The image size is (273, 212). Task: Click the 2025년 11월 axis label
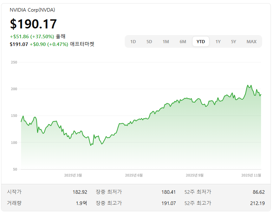(251, 175)
